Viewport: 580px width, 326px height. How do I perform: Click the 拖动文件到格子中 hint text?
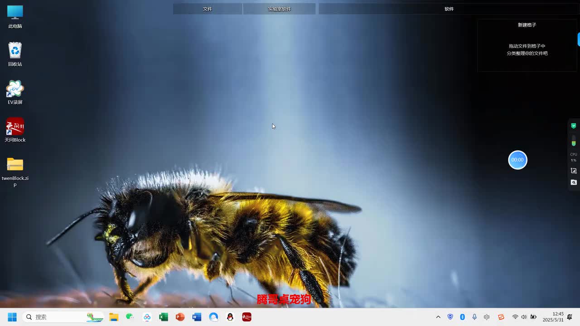(527, 46)
